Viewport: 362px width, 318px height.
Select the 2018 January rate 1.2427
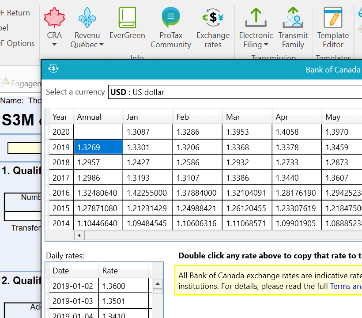click(x=148, y=163)
